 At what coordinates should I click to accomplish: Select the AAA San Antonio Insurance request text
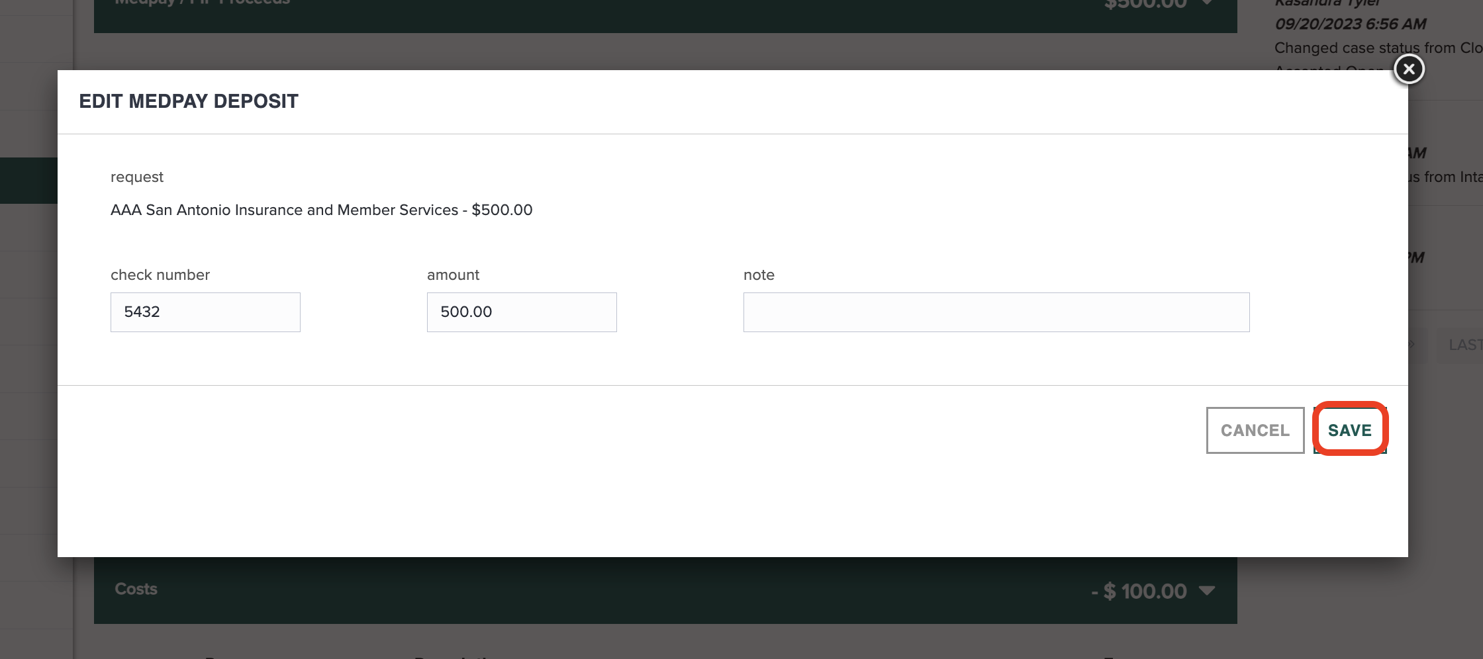(321, 210)
